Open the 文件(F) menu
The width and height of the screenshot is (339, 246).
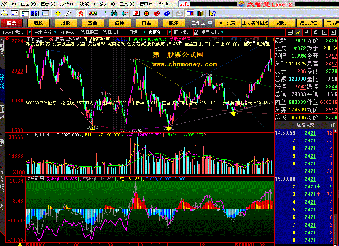(x=8, y=4)
